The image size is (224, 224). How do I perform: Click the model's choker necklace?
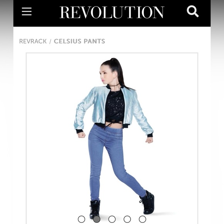113,85
